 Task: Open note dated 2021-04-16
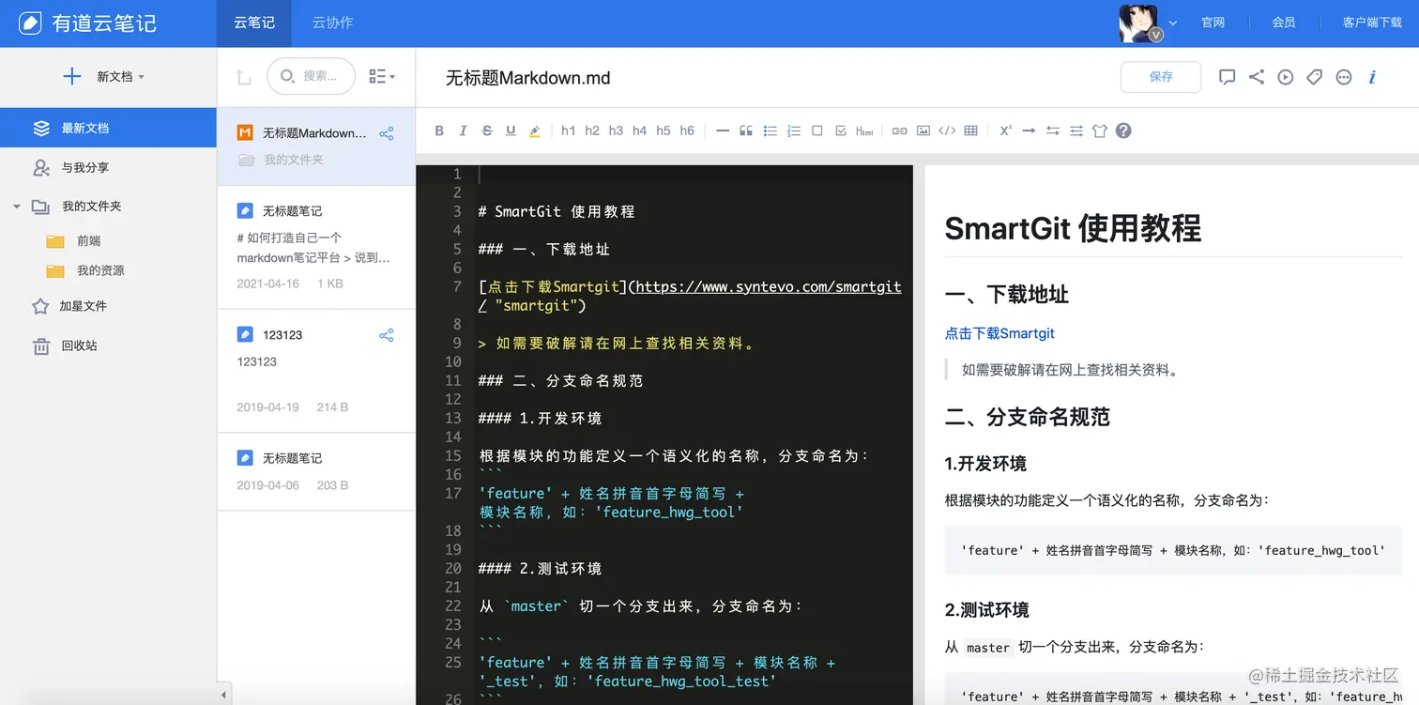pos(316,247)
